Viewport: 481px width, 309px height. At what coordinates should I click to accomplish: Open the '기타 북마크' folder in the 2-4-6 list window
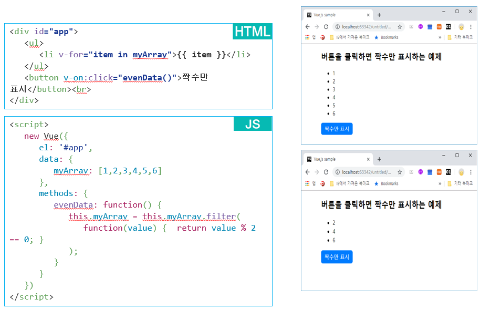pyautogui.click(x=460, y=183)
